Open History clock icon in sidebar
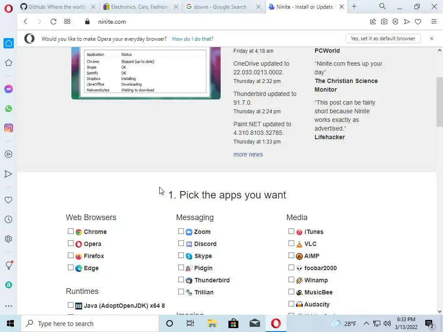The width and height of the screenshot is (443, 332). coord(9,219)
